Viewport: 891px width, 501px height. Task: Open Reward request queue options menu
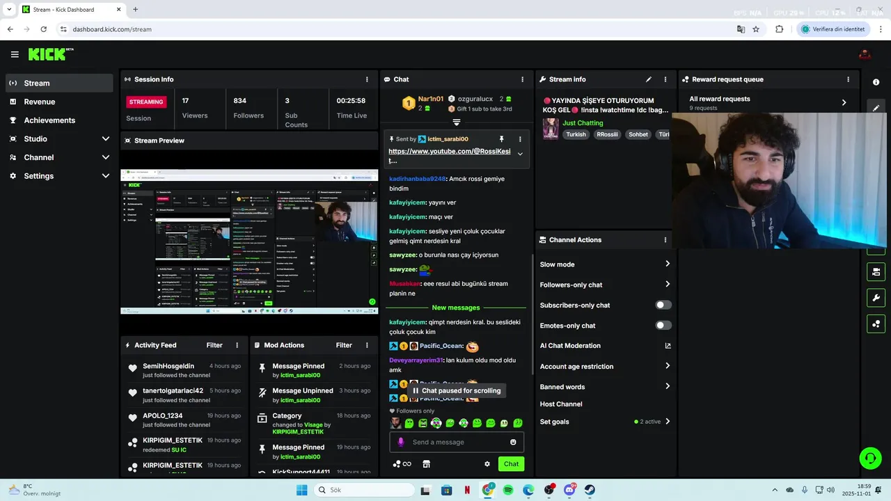coord(848,79)
